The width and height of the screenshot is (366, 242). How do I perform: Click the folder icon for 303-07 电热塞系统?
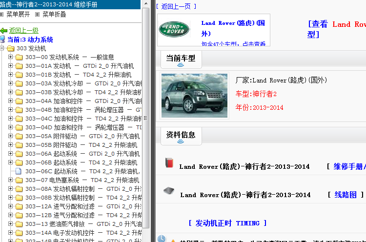click(19, 180)
